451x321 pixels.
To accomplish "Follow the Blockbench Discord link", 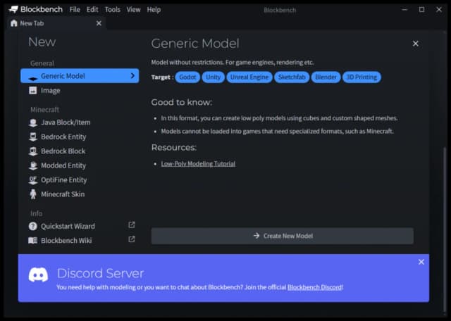I will (x=315, y=287).
